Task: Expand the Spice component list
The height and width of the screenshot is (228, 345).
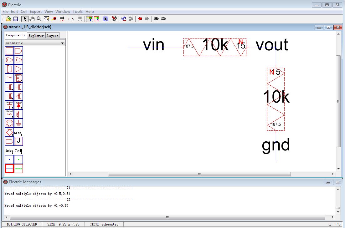Action: tap(9, 151)
